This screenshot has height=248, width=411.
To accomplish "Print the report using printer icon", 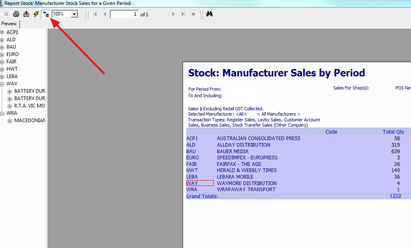I will [16, 14].
